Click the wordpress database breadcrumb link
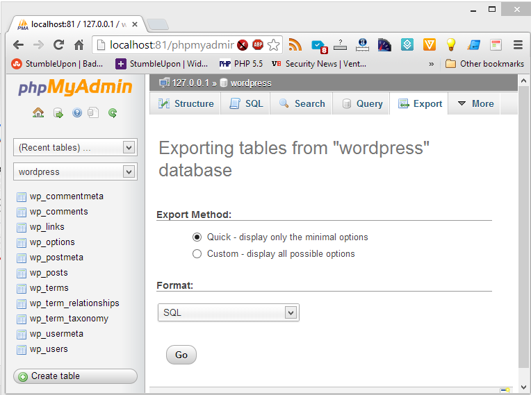This screenshot has height=395, width=531. [x=251, y=83]
